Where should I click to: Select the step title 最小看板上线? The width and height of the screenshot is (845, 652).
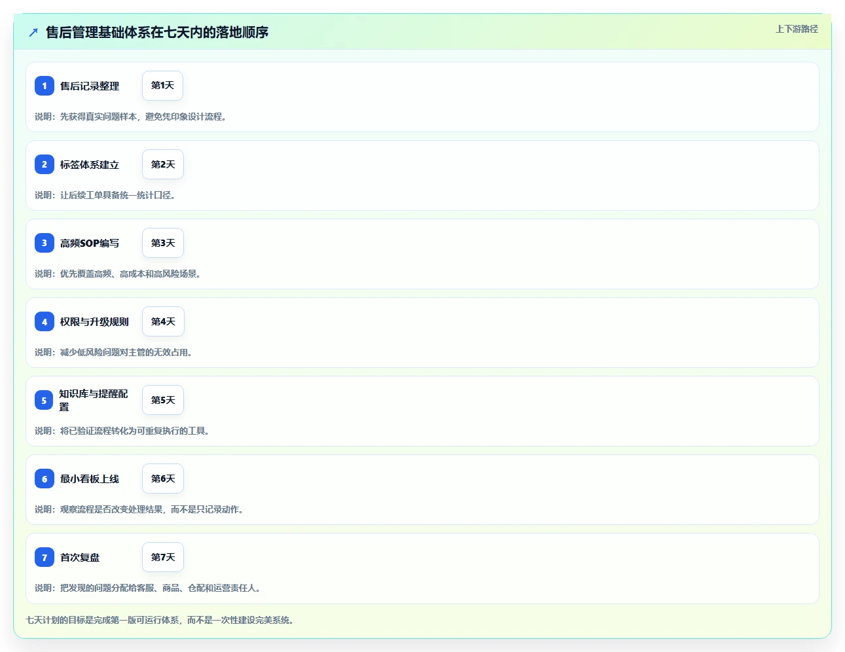(x=90, y=479)
